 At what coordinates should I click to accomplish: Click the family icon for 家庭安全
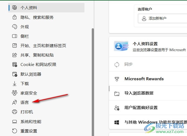point(15,93)
